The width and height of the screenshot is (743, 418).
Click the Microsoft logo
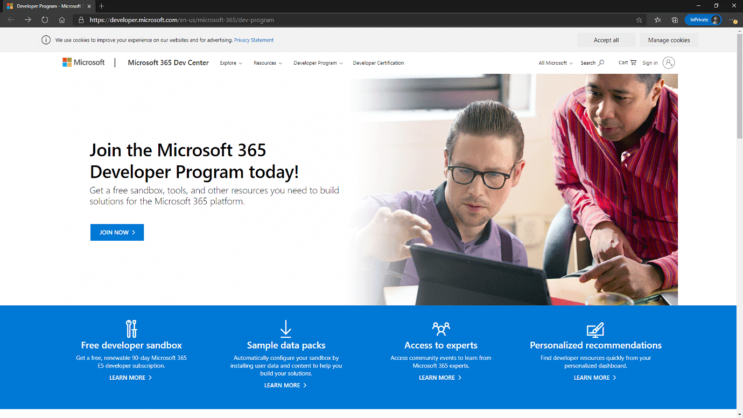(83, 62)
